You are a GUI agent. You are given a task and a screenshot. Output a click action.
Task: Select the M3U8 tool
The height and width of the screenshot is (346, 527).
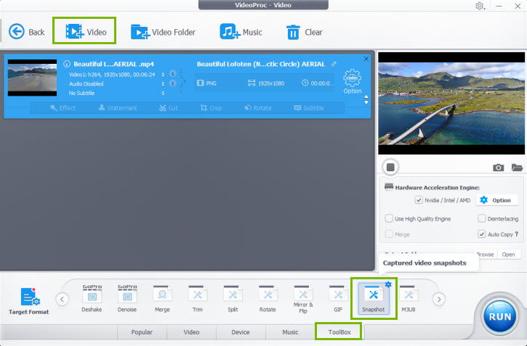(x=409, y=298)
